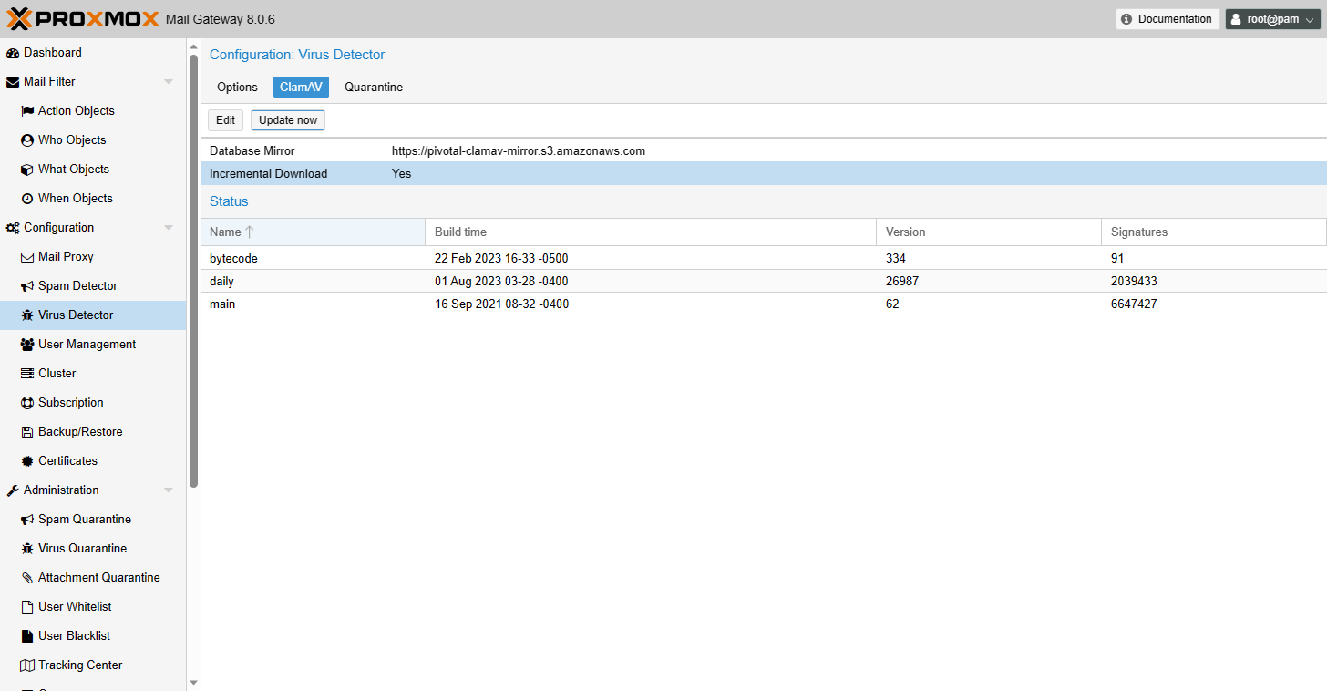Click the clock icon beside When Objects
The width and height of the screenshot is (1327, 691).
[27, 199]
